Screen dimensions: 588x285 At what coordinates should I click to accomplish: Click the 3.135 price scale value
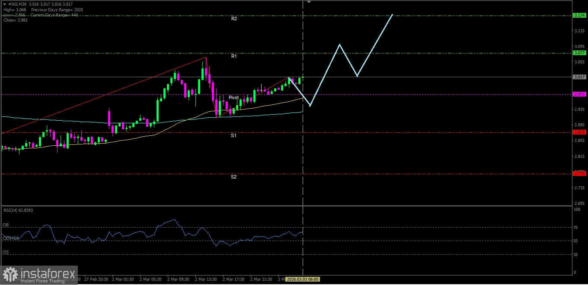[x=580, y=31]
